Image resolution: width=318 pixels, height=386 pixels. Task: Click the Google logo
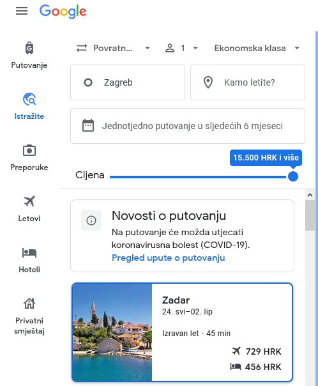click(63, 12)
